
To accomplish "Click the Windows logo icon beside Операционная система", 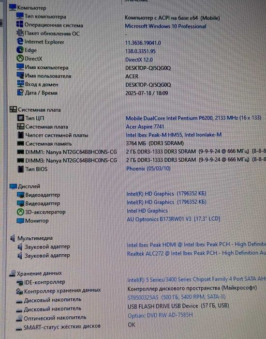I will (x=20, y=24).
